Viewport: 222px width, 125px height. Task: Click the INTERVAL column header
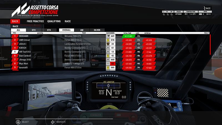[x=148, y=33]
